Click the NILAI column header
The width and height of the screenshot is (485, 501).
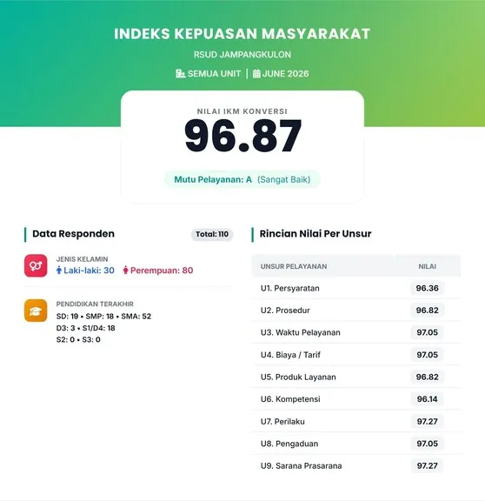pos(428,266)
